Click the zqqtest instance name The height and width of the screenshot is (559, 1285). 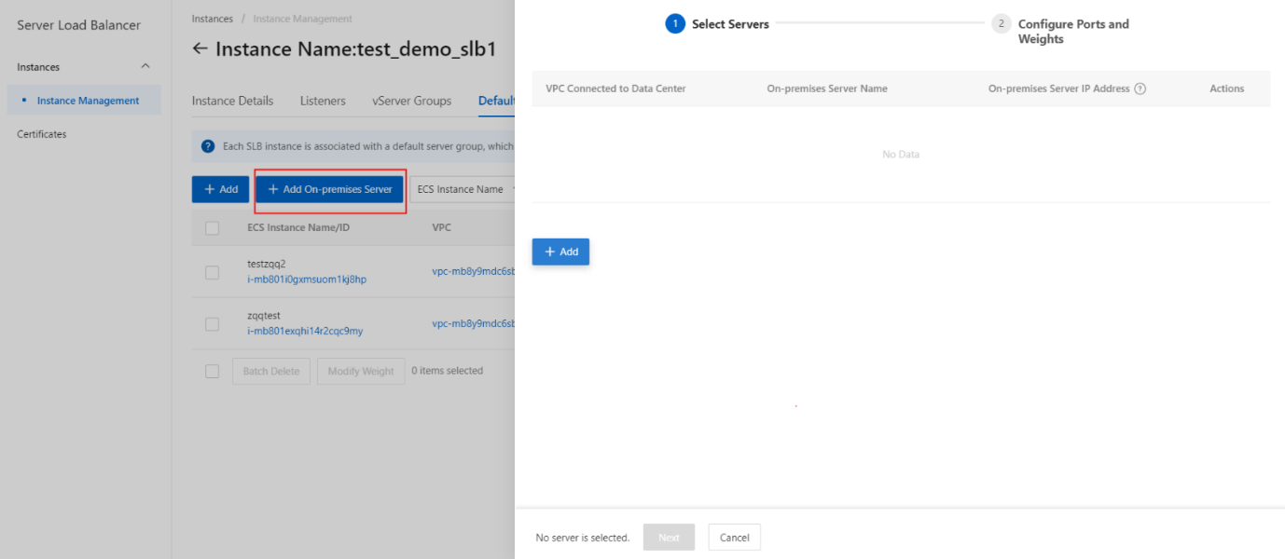click(264, 316)
